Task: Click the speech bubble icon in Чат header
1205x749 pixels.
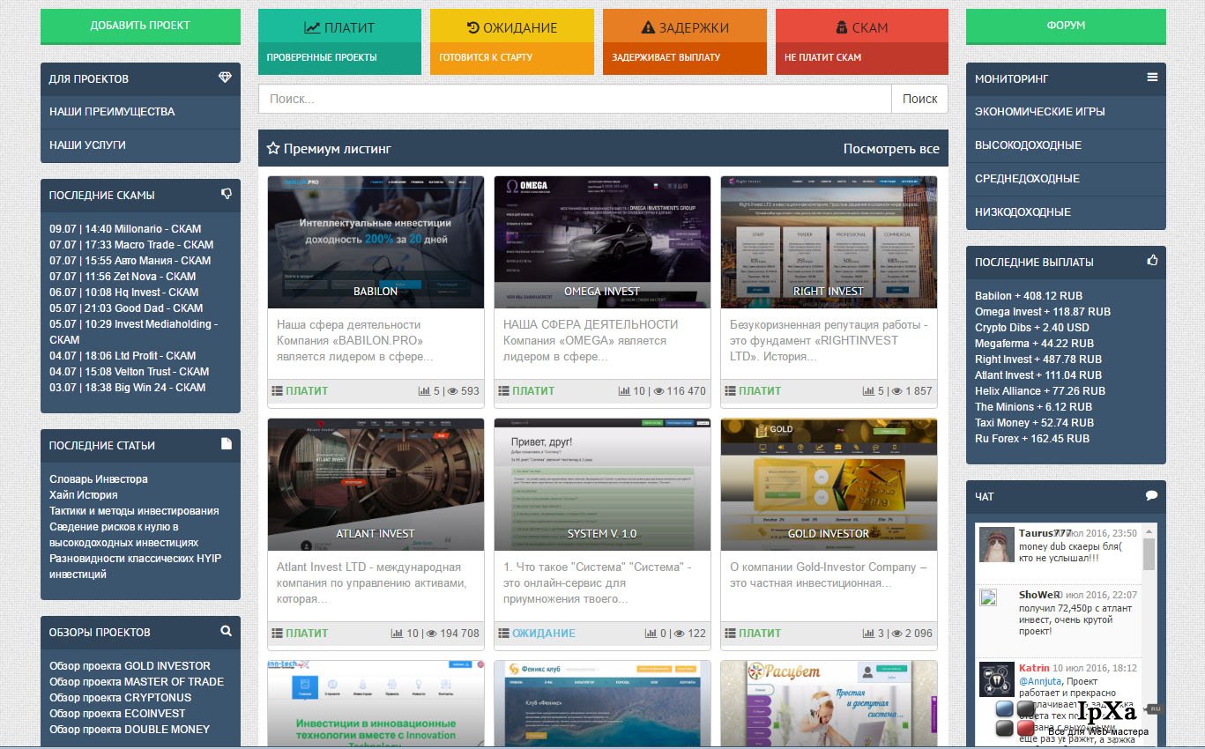Action: click(1151, 496)
